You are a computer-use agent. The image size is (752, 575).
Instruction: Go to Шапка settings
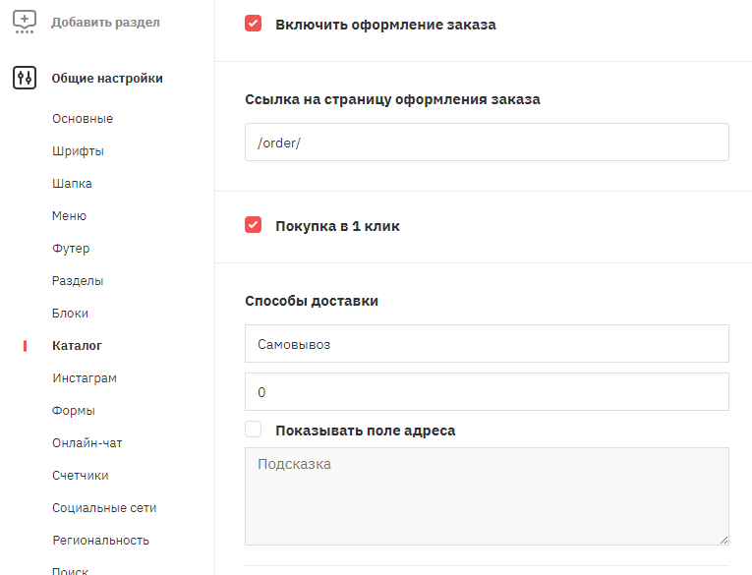tap(72, 184)
